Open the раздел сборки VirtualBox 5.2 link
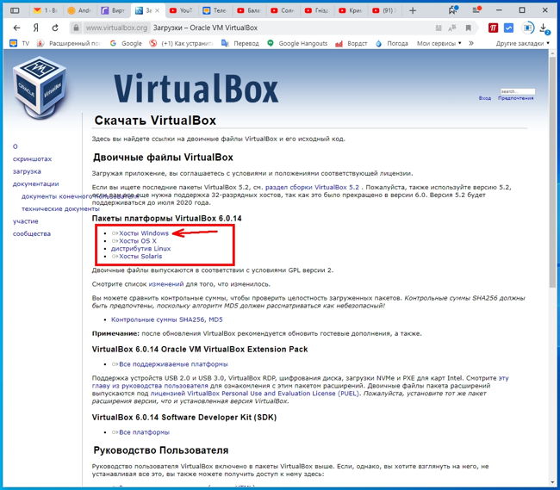Viewport: 560px width, 490px height. coord(312,187)
